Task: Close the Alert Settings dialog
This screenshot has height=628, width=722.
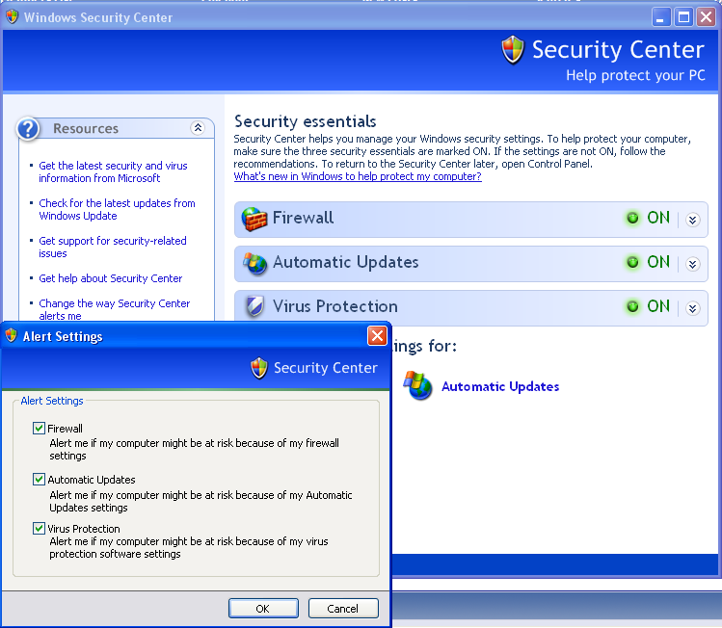Action: pos(377,336)
